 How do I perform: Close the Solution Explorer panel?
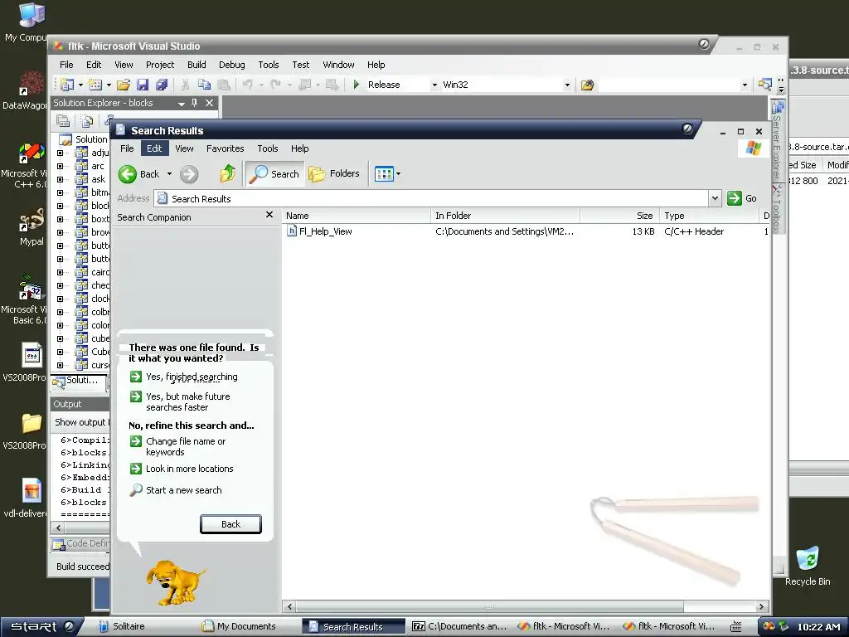coord(210,103)
